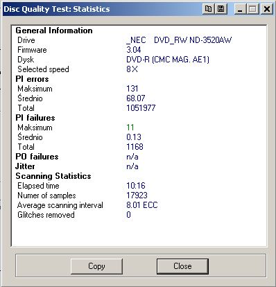Click the floppy disk save icon

point(221,9)
